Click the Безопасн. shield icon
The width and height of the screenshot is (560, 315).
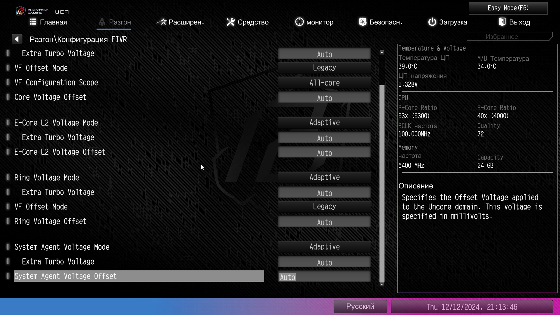(x=362, y=22)
